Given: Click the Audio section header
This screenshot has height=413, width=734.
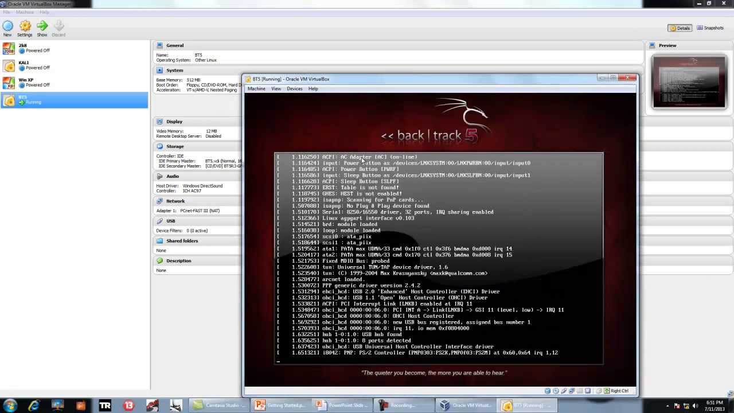Looking at the screenshot, I should [x=173, y=176].
